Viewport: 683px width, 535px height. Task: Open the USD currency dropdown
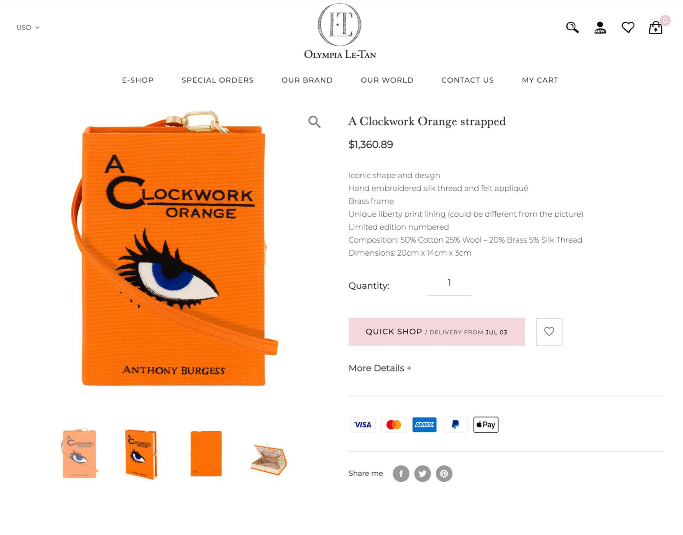pyautogui.click(x=28, y=27)
